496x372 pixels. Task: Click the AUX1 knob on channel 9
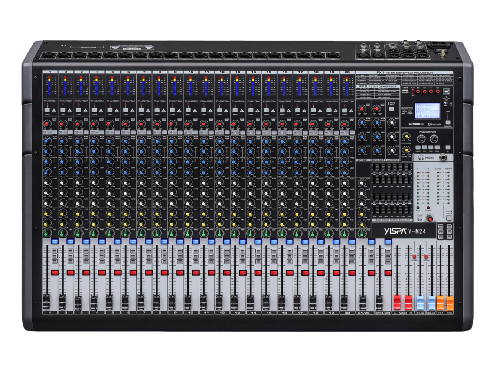point(172,183)
